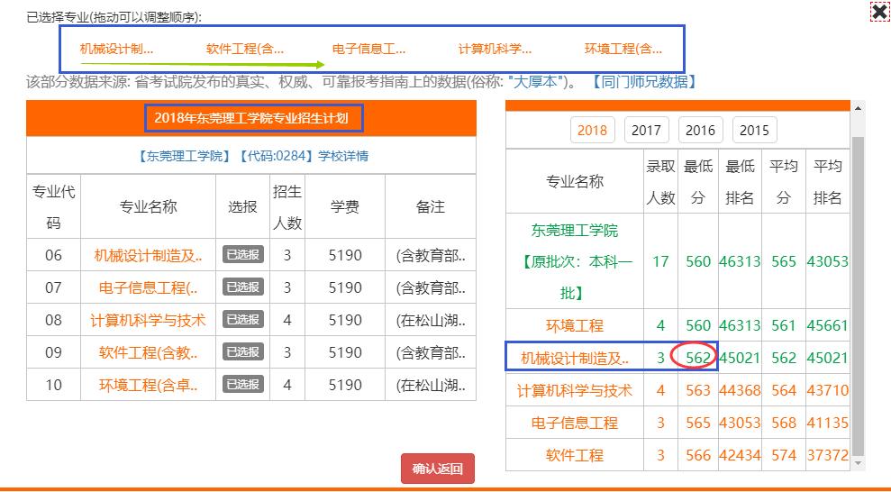Click the average score 568 cell

point(784,423)
